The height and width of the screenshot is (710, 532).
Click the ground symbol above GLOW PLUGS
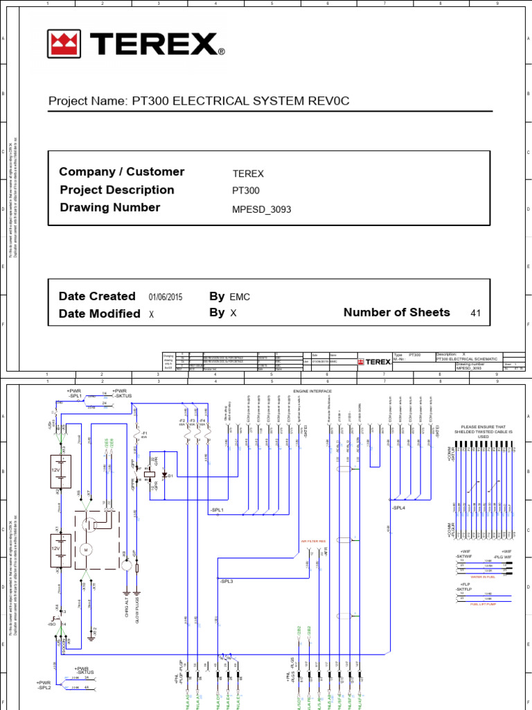click(138, 594)
